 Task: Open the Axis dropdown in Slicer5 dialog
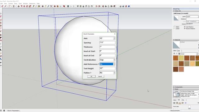(x=114, y=38)
